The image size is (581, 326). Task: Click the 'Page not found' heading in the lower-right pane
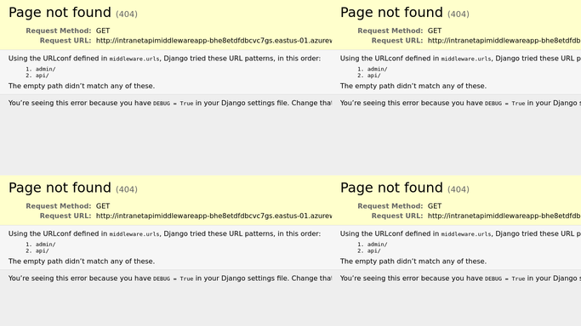click(391, 188)
